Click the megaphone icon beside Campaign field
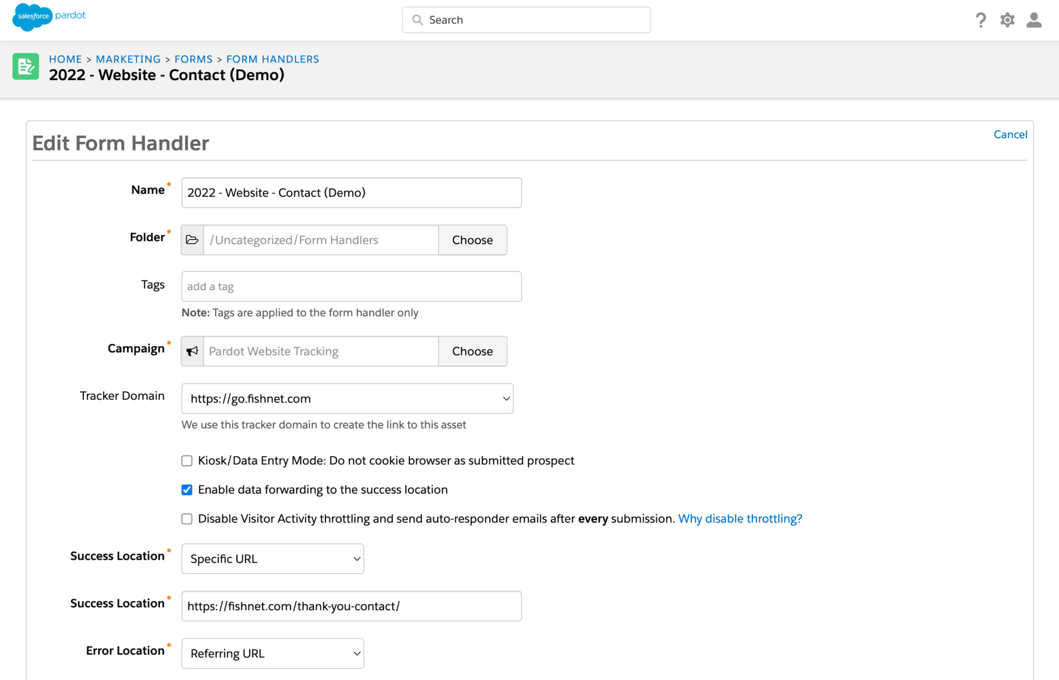This screenshot has height=680, width=1059. tap(192, 351)
